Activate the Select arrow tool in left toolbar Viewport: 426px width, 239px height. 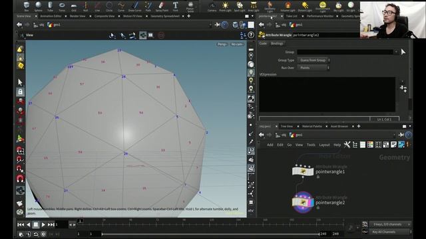(20, 82)
